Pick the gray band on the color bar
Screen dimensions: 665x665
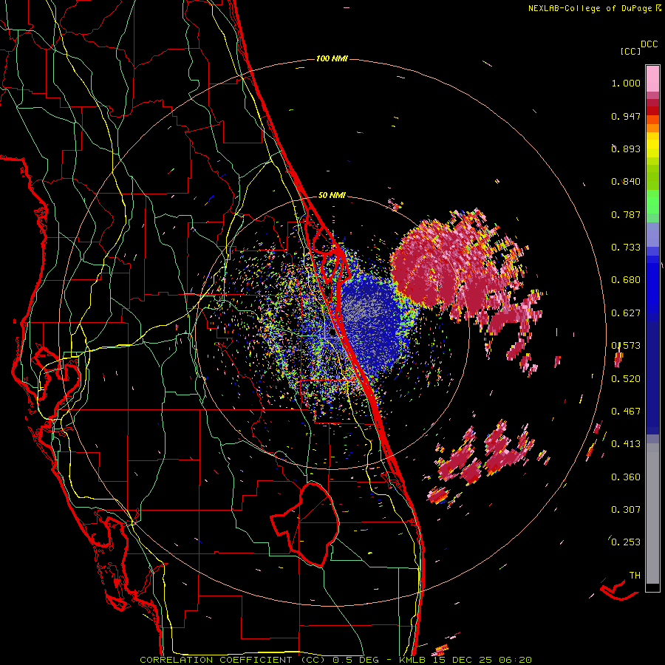click(x=652, y=514)
